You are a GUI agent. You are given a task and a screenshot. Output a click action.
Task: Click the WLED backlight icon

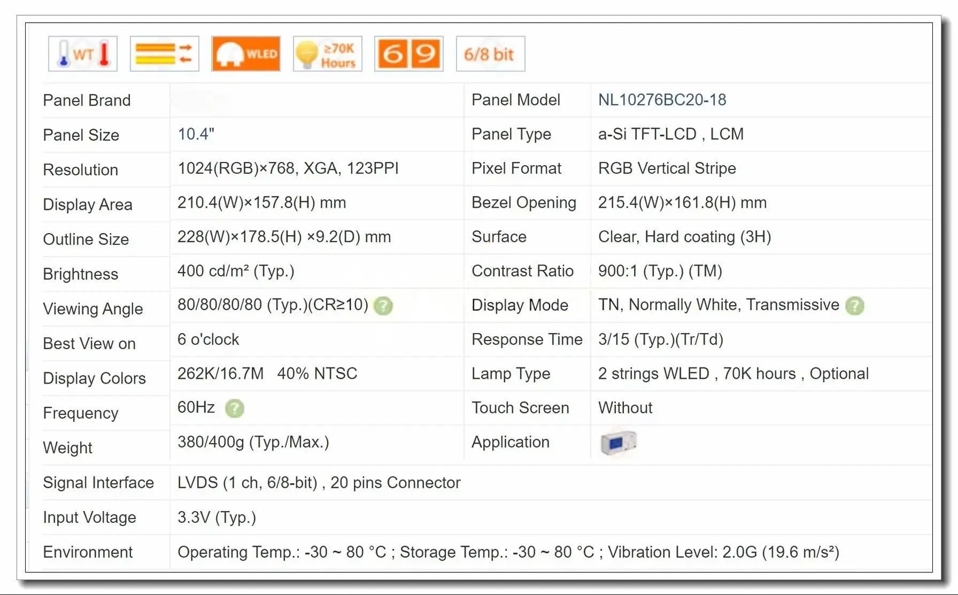[245, 53]
